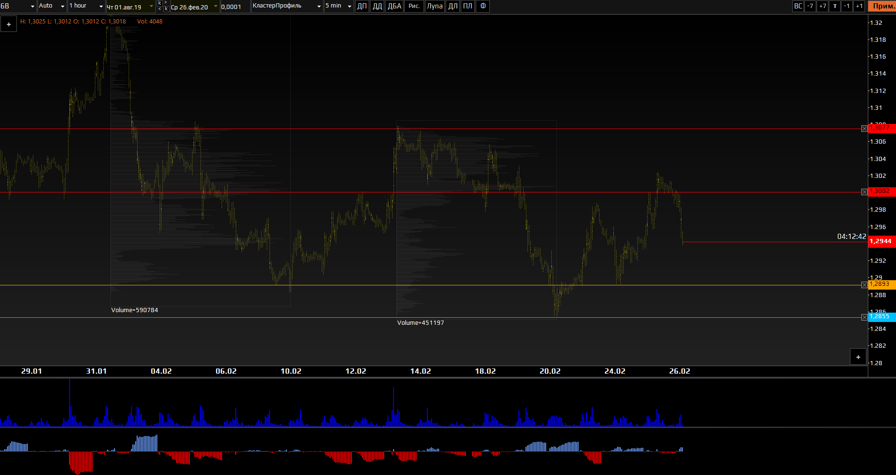Toggle the ДБА toolbar button
The width and height of the screenshot is (896, 475).
[x=394, y=6]
